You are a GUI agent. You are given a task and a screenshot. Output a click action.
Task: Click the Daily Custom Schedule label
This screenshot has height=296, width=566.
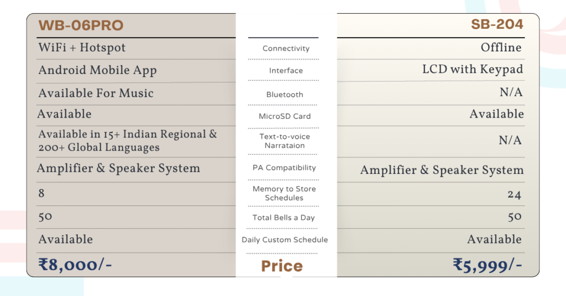(285, 240)
